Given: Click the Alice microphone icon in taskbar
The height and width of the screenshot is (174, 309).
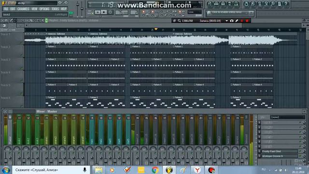Looking at the screenshot, I should [x=84, y=170].
